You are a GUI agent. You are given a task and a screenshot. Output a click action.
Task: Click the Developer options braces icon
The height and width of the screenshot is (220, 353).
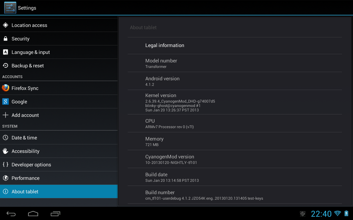(x=6, y=164)
